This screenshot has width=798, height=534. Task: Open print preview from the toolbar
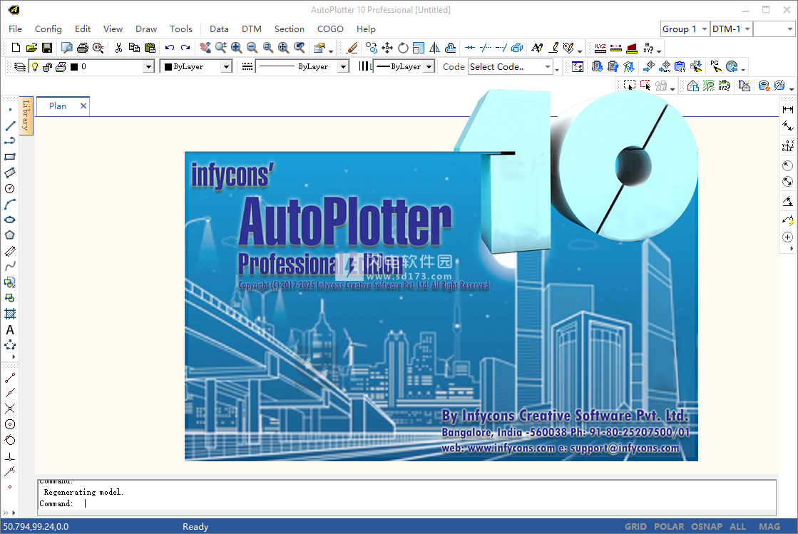point(66,48)
